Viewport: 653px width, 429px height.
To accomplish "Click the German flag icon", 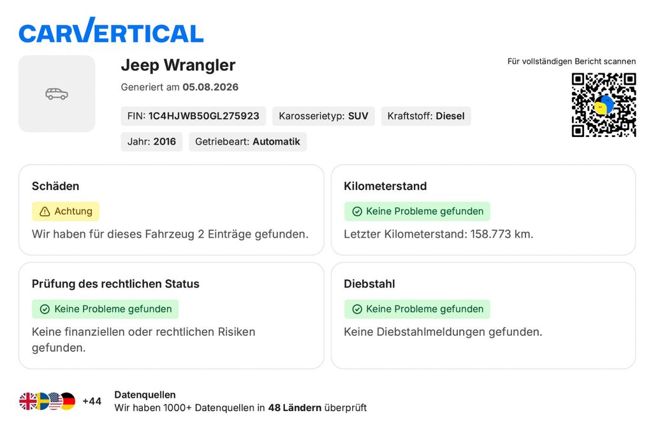I will [68, 401].
